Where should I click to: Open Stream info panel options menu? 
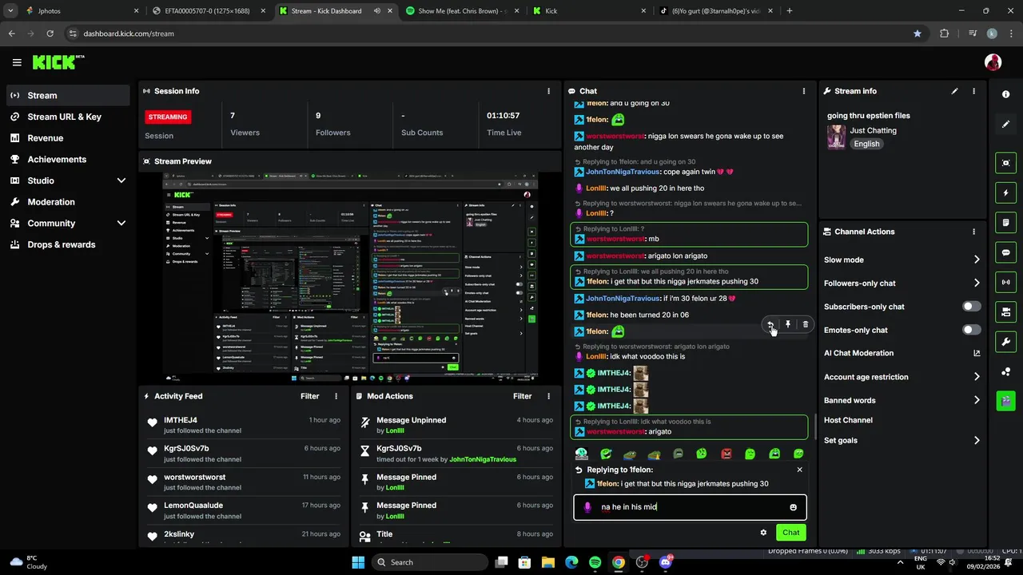973,91
